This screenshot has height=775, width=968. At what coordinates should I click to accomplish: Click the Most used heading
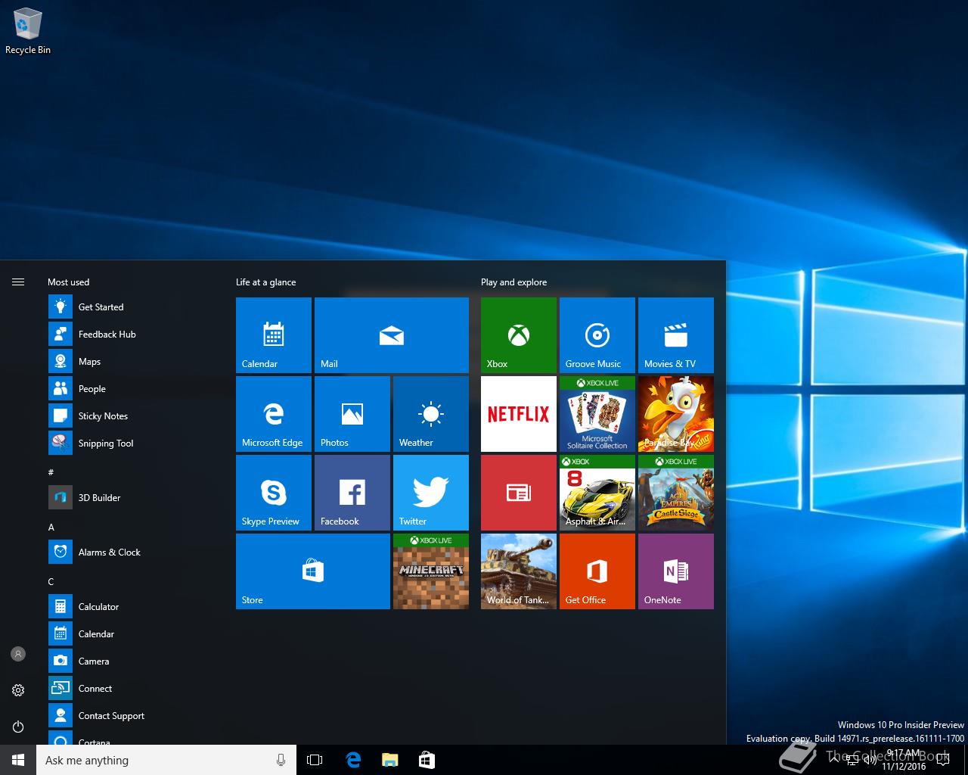(x=69, y=282)
